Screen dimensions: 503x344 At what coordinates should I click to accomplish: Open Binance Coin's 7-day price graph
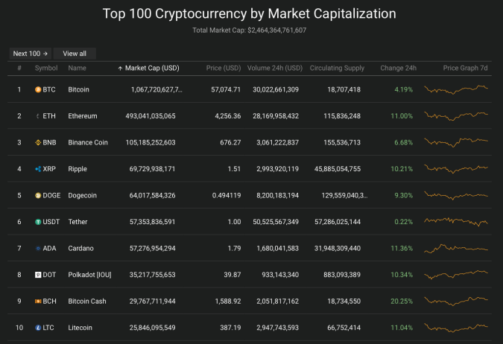pos(456,142)
